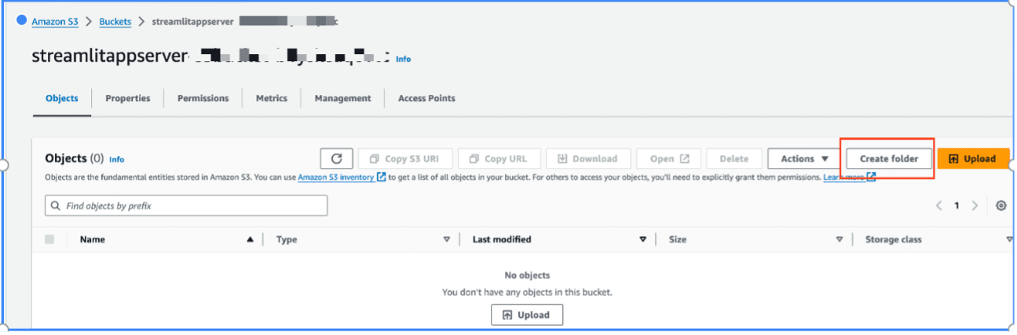Viewport: 1017px width, 335px height.
Task: Open the table settings gear icon
Action: click(1001, 206)
